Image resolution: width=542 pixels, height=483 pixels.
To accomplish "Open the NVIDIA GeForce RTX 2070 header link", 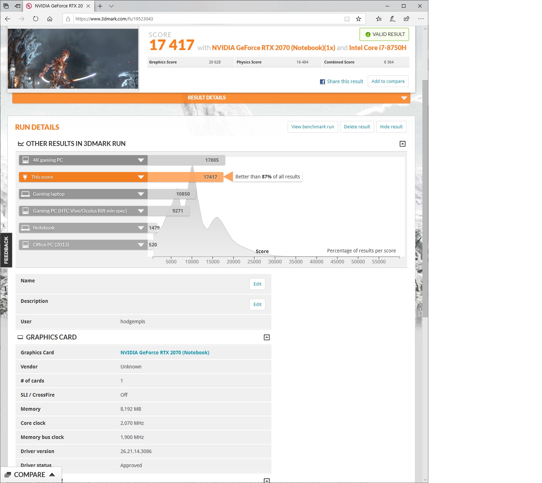I will [x=273, y=48].
